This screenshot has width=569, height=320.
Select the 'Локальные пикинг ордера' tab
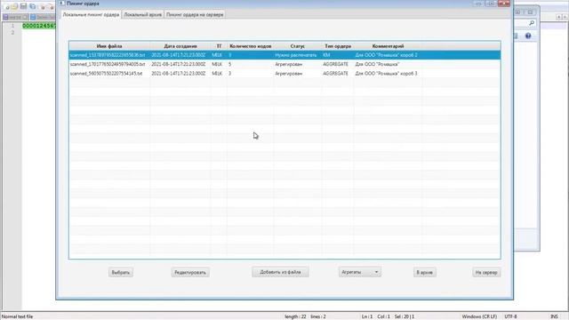pyautogui.click(x=91, y=14)
